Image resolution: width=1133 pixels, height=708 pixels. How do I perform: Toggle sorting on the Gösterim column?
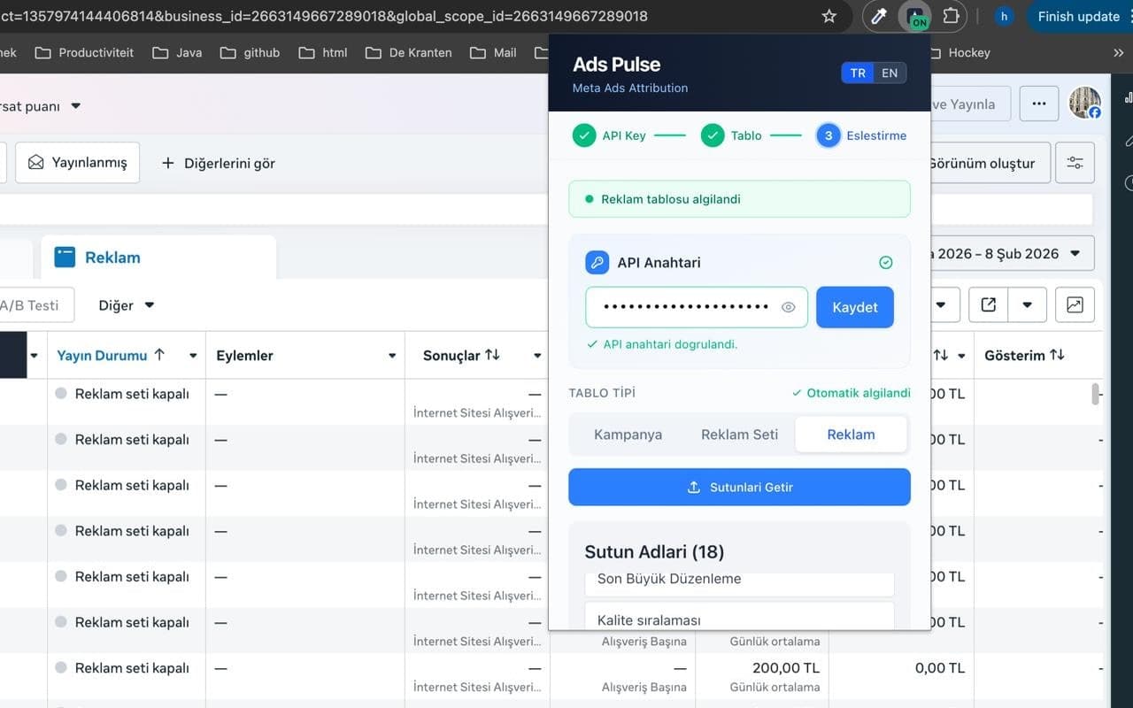pos(1059,355)
